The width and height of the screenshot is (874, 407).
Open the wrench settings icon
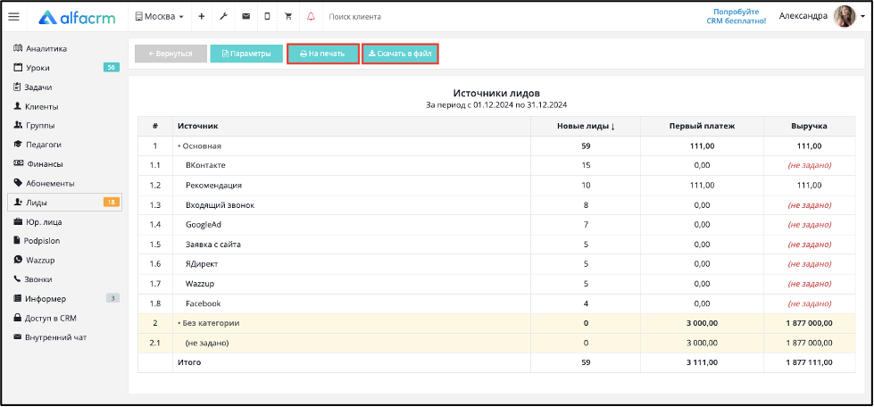coord(223,17)
